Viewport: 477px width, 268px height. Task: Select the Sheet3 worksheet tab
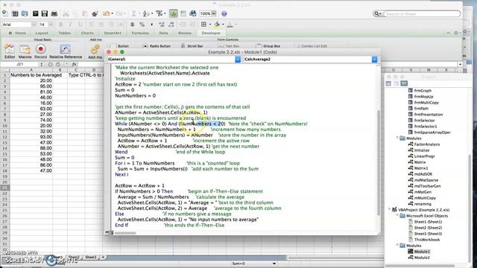tap(90, 258)
